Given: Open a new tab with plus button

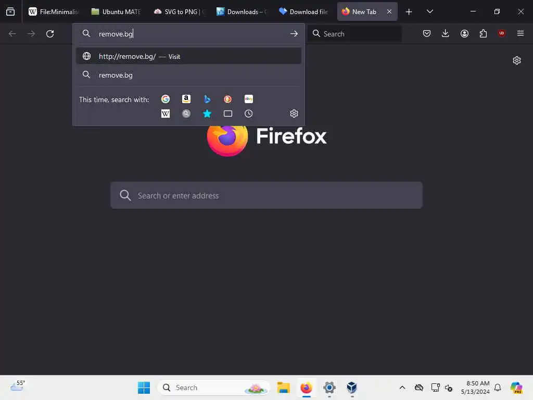Looking at the screenshot, I should coord(409,12).
